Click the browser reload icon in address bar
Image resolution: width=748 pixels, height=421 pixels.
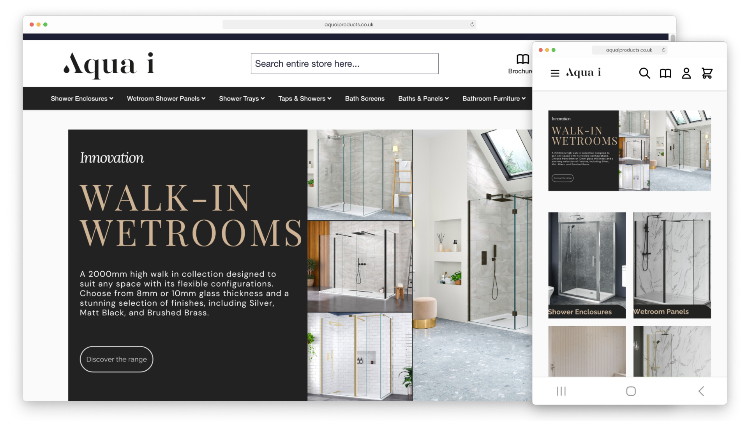[x=472, y=24]
